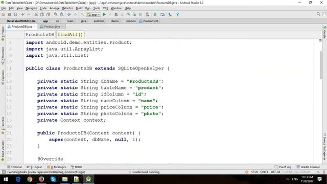Click the Firefox taskbar icon

tap(41, 179)
